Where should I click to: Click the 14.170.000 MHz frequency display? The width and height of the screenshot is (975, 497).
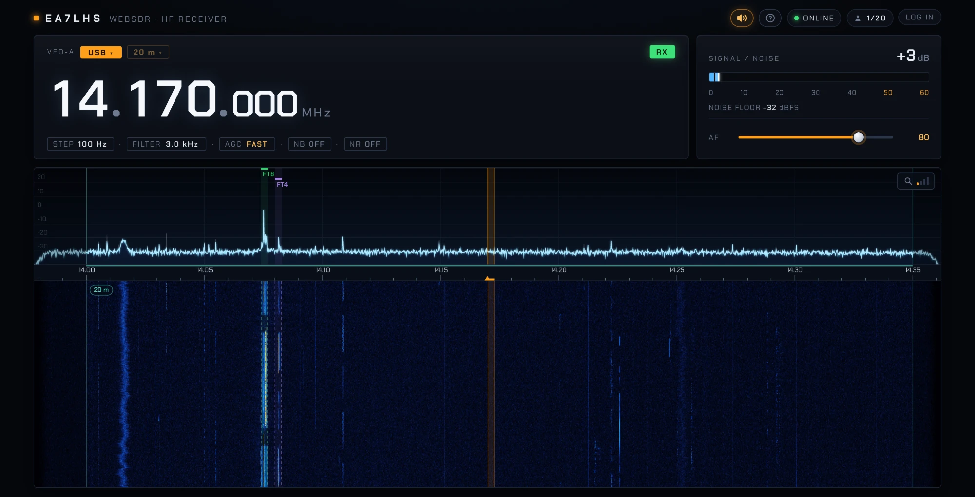pos(191,100)
